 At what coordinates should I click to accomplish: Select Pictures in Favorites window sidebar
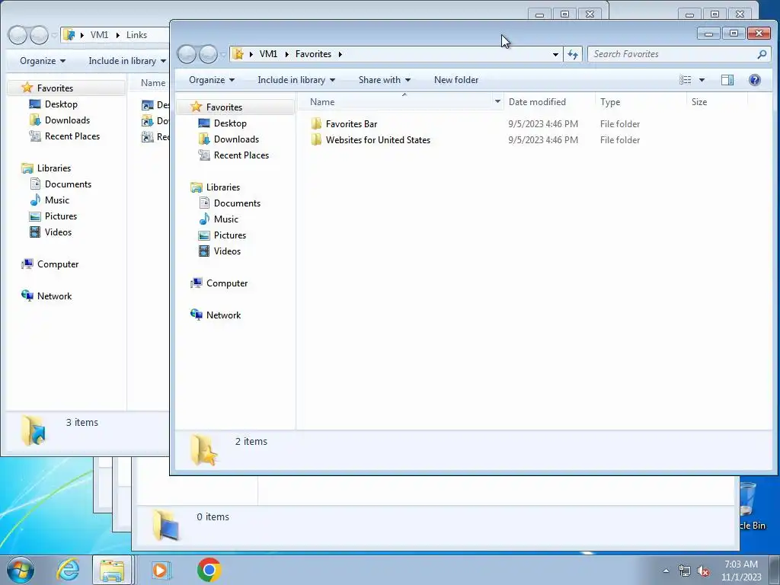230,235
